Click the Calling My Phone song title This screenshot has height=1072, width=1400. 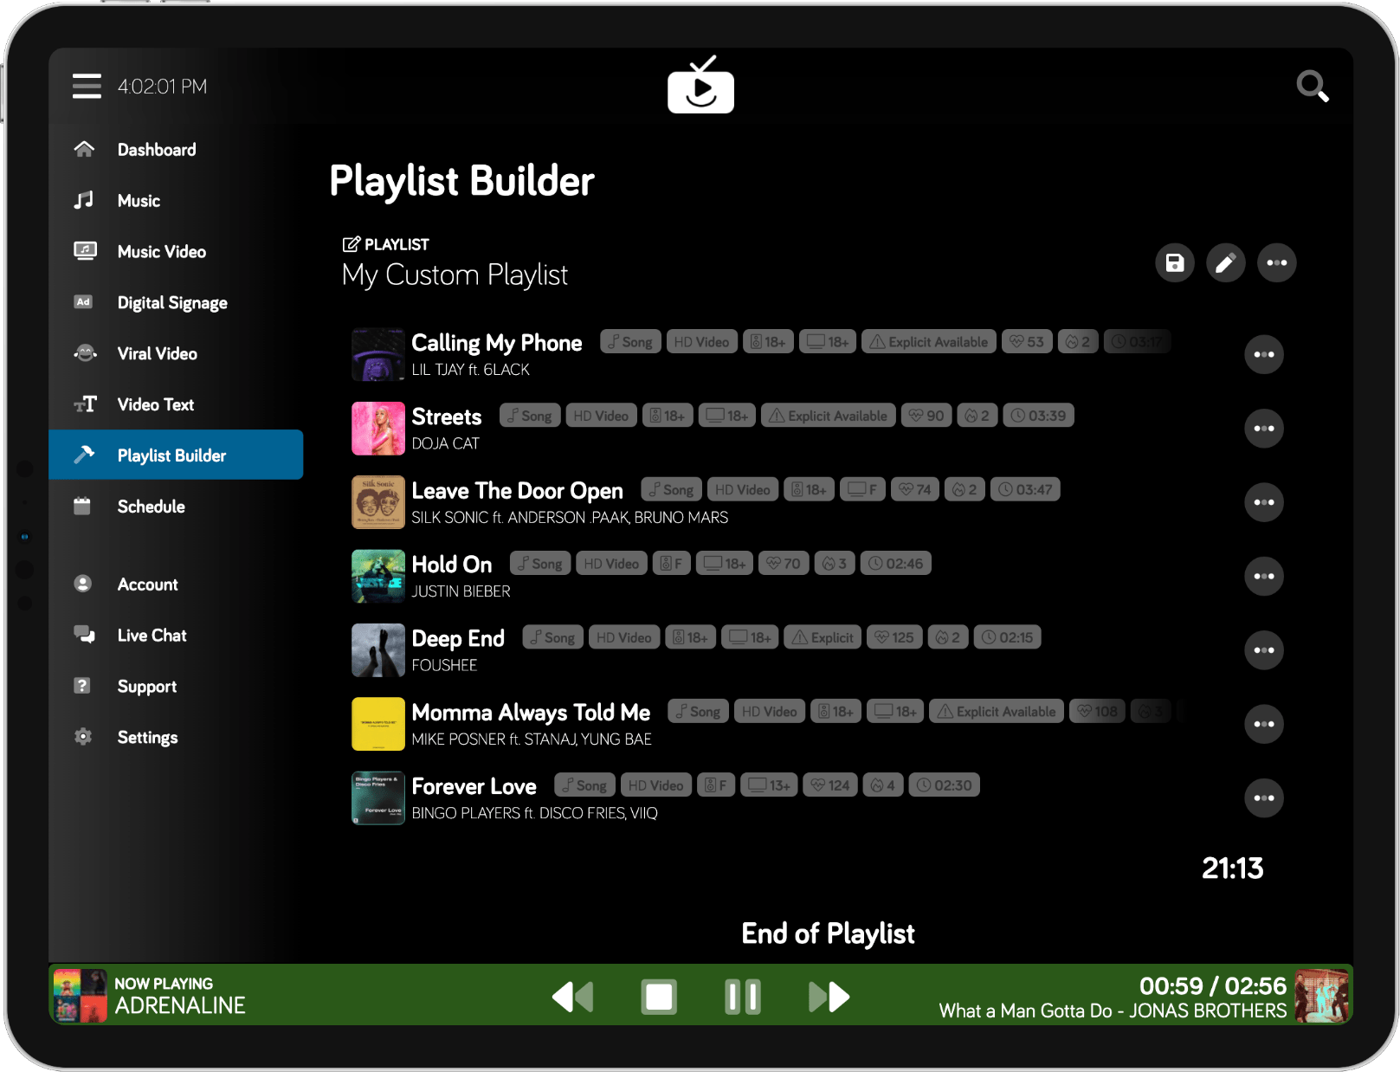(497, 343)
